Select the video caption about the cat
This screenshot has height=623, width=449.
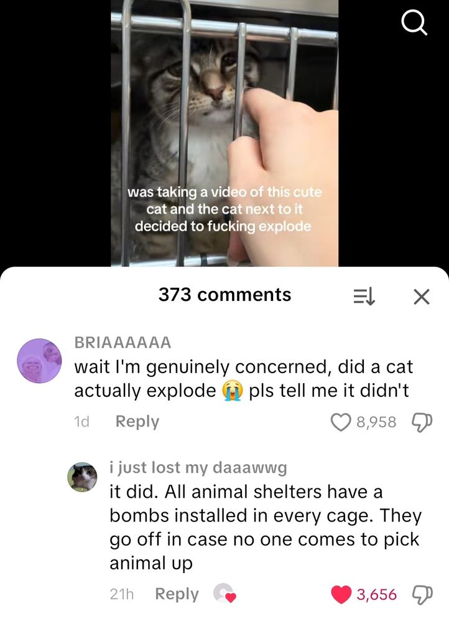point(224,209)
